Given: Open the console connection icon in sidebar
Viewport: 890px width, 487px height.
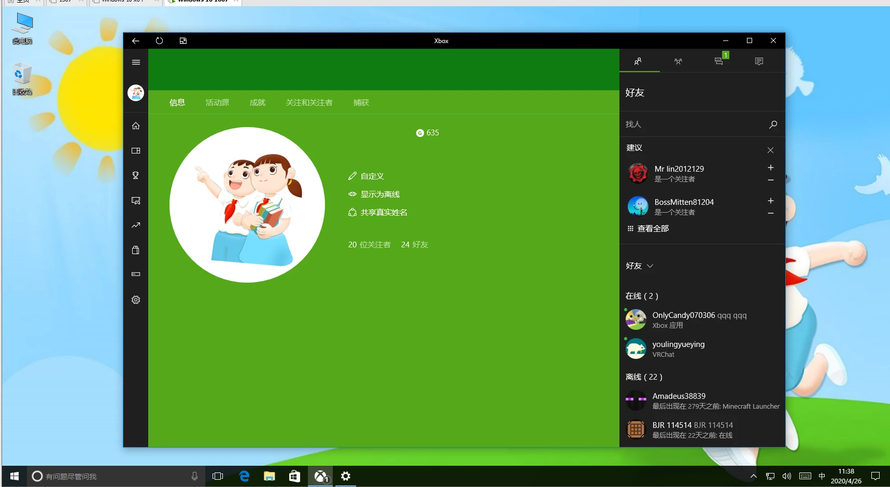Looking at the screenshot, I should (136, 274).
